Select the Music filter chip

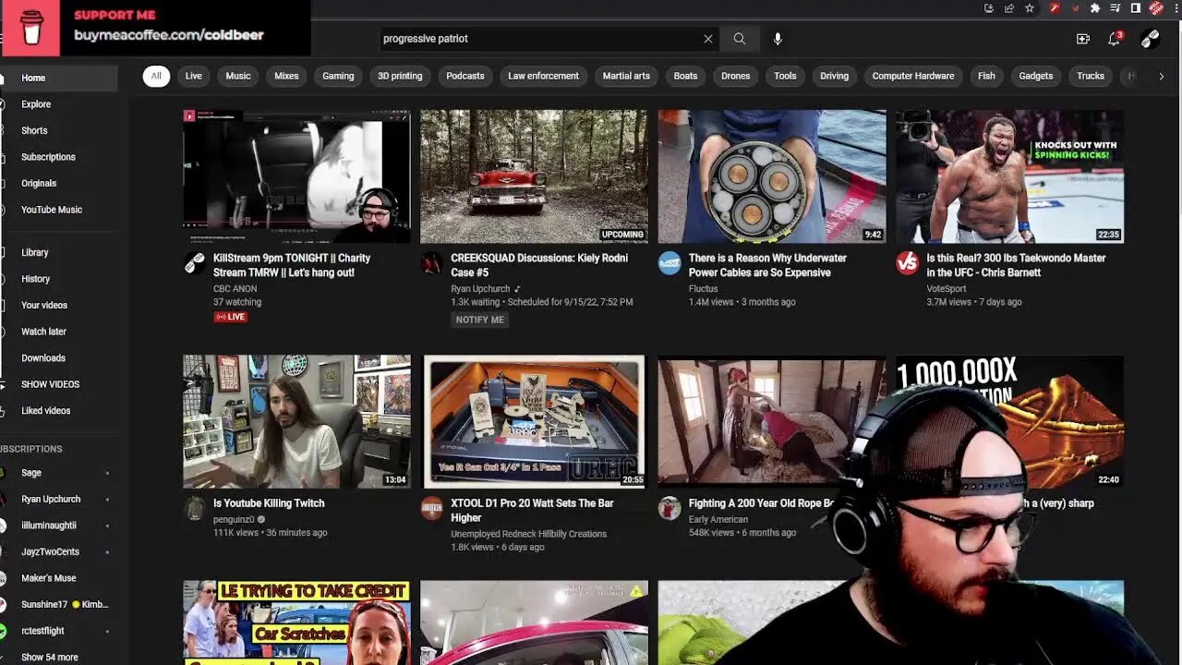[238, 76]
